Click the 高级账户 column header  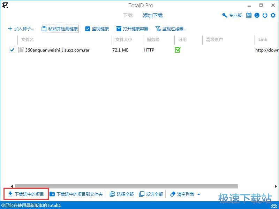(x=214, y=39)
